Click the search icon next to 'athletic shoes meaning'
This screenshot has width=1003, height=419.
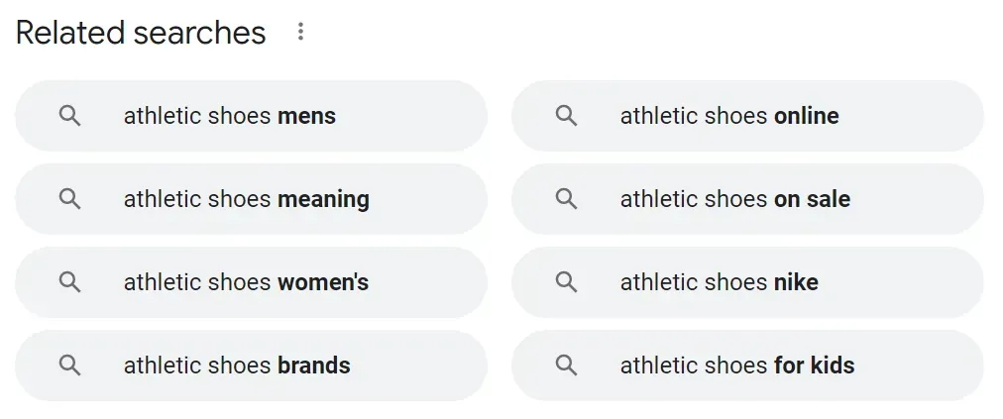coord(69,199)
